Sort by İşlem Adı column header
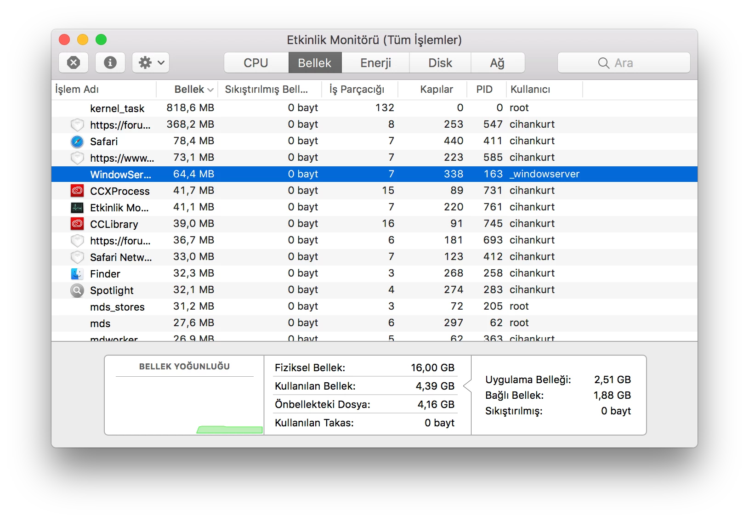The image size is (749, 521). point(104,89)
